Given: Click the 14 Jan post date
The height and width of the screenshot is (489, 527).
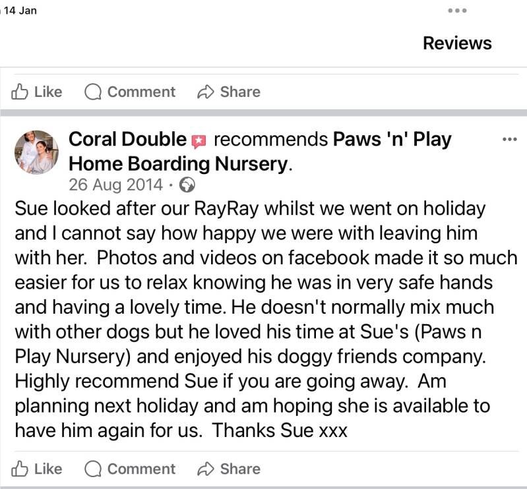Looking at the screenshot, I should point(20,11).
